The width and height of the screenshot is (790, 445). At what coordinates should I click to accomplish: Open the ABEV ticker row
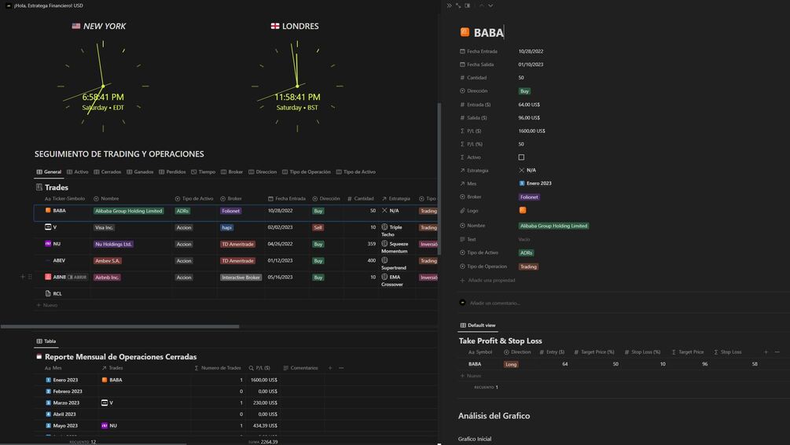(59, 260)
